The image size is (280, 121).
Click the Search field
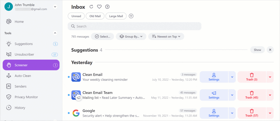(x=135, y=26)
